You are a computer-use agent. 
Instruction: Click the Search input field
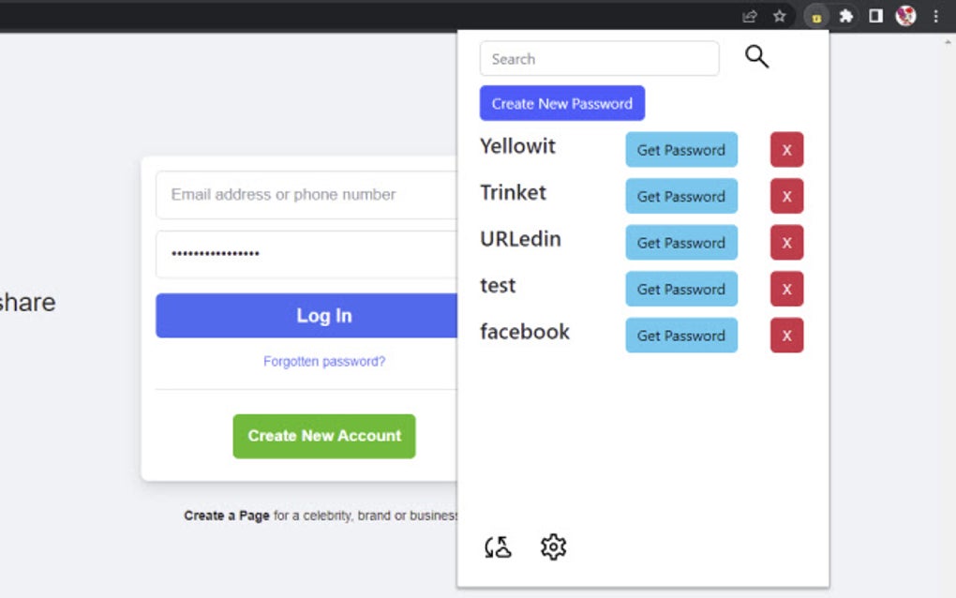(x=599, y=58)
